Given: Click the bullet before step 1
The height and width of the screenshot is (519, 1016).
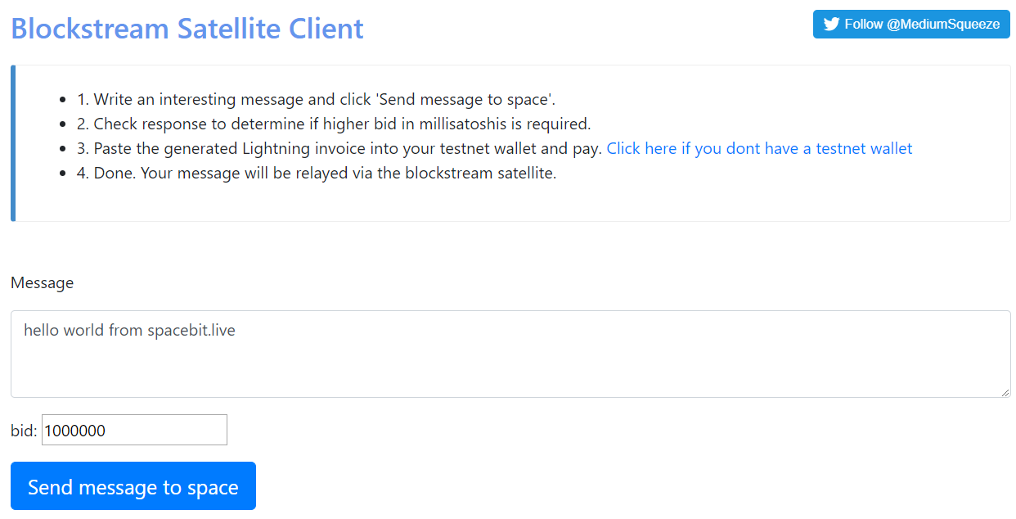Looking at the screenshot, I should pos(63,100).
